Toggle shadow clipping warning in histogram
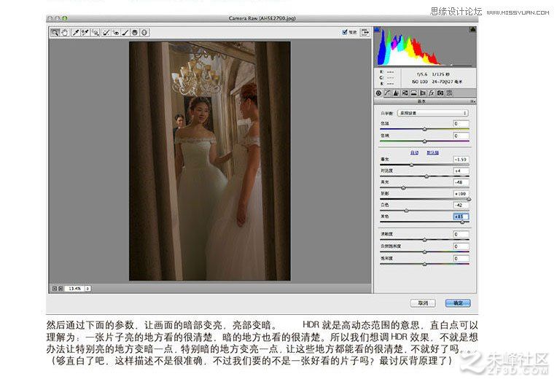The image size is (557, 382). pos(377,29)
